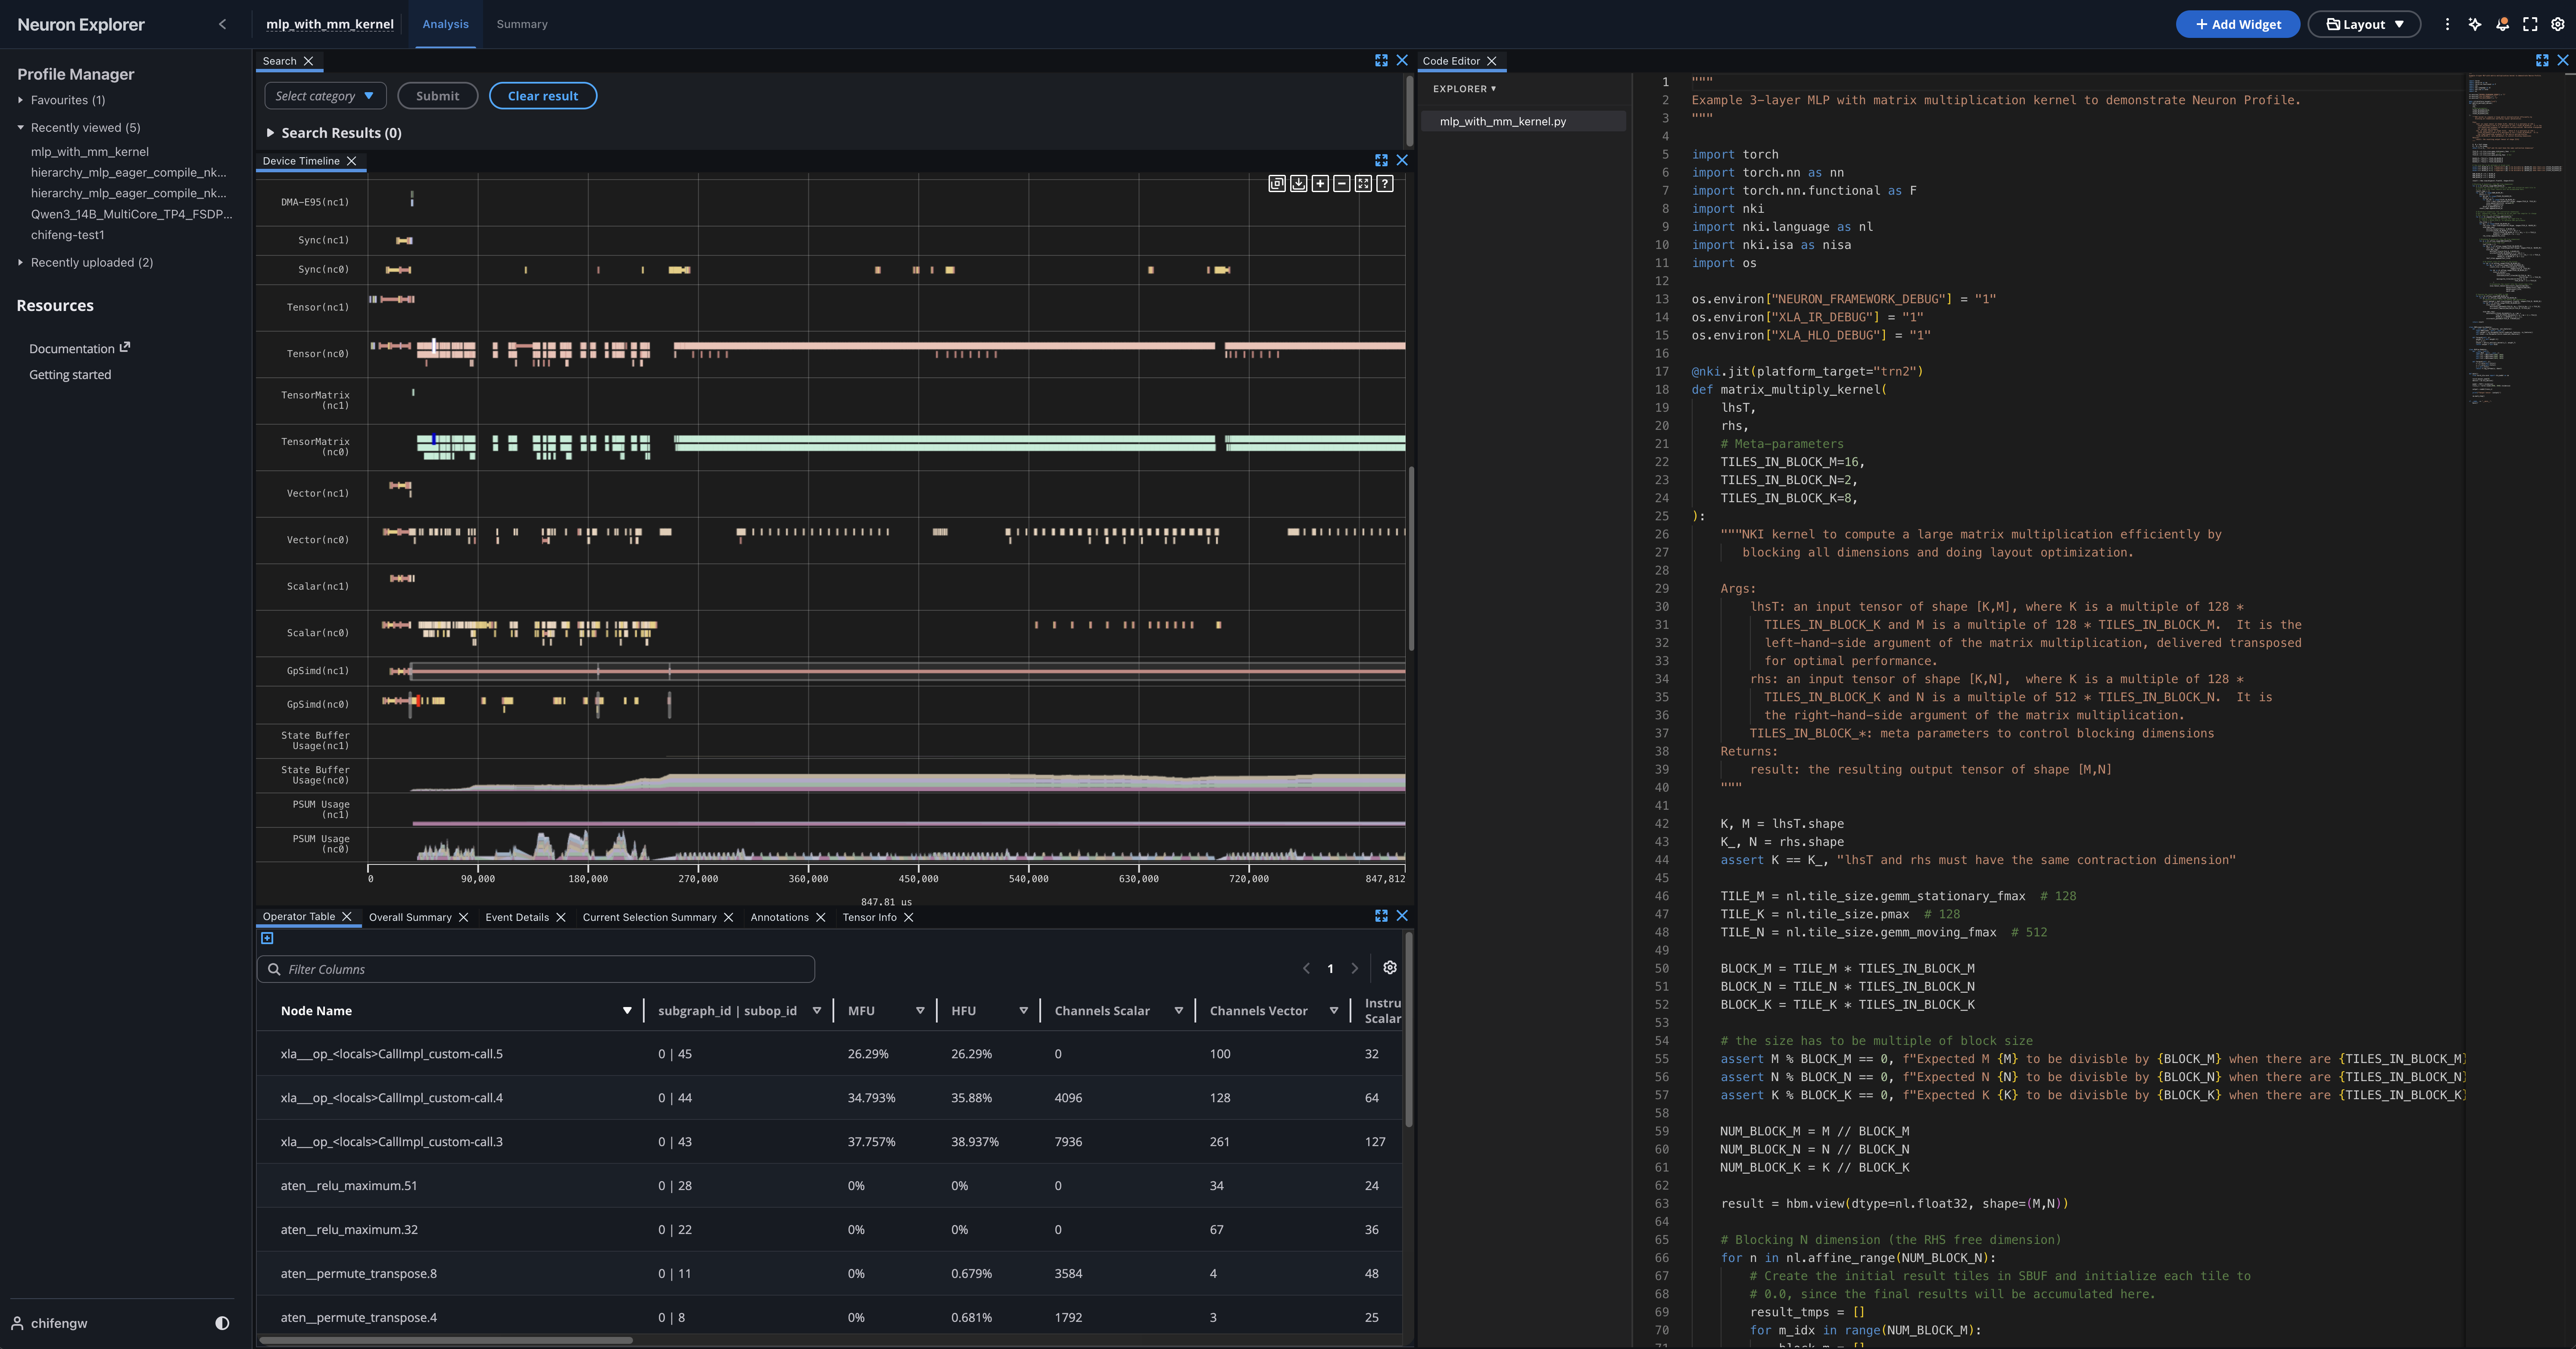Click the Operator Table horizontal scrollbar
This screenshot has height=1349, width=2576.
click(446, 1340)
